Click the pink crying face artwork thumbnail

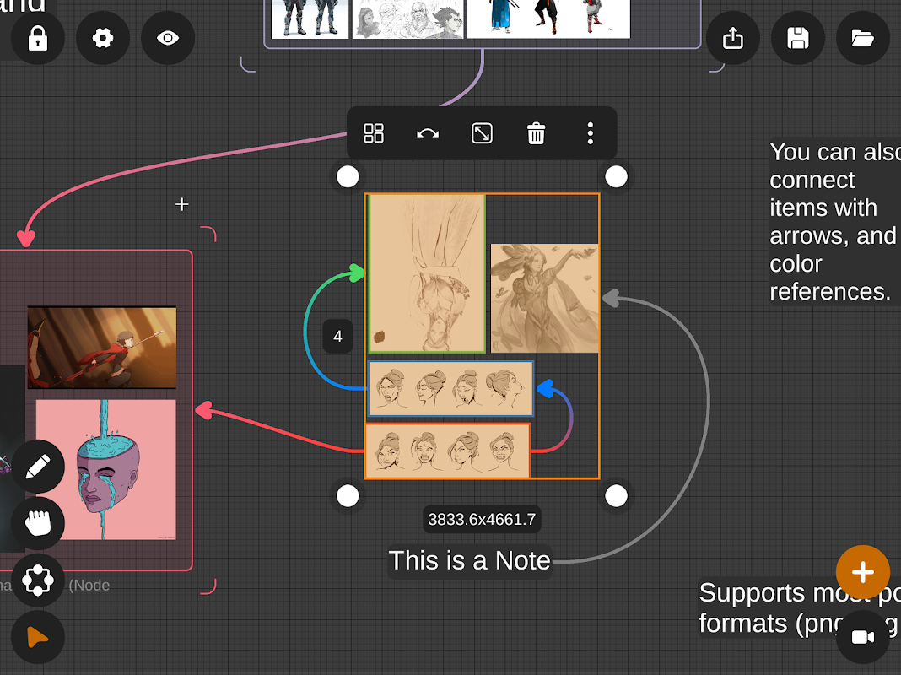tap(105, 469)
